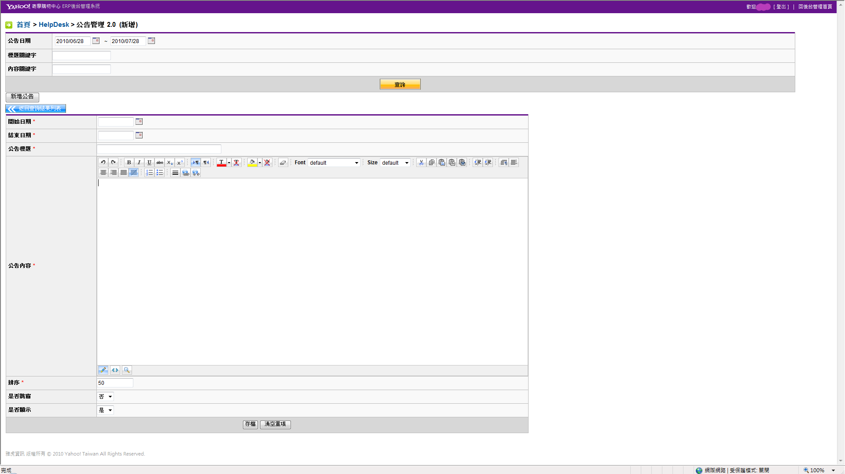
Task: Toggle bold formatting
Action: (129, 163)
